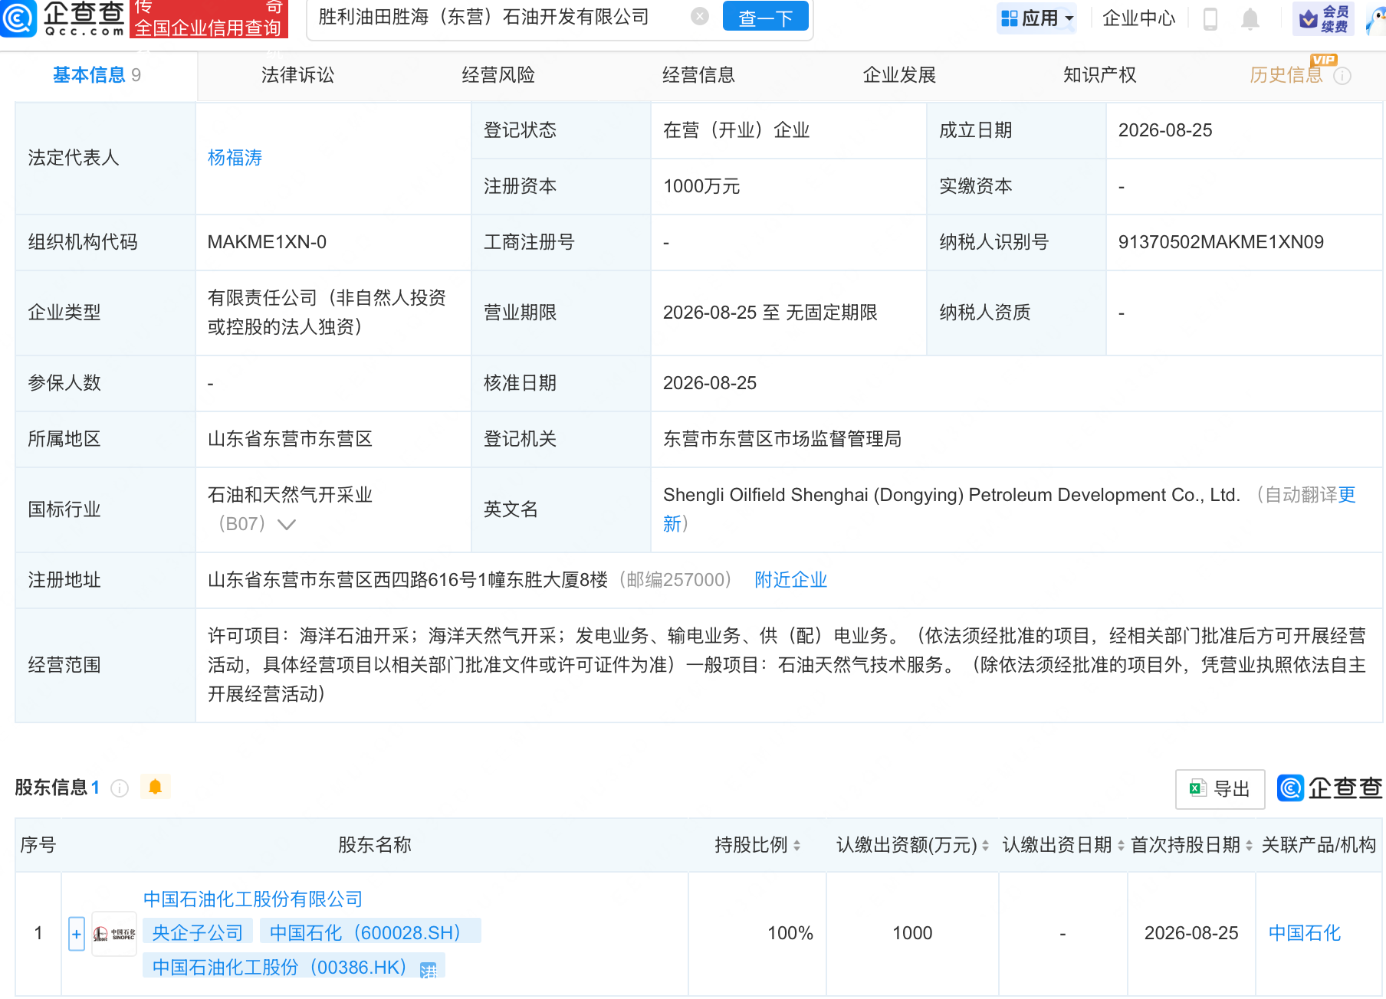Click the 100% shareholding value
The image size is (1386, 999).
click(790, 933)
